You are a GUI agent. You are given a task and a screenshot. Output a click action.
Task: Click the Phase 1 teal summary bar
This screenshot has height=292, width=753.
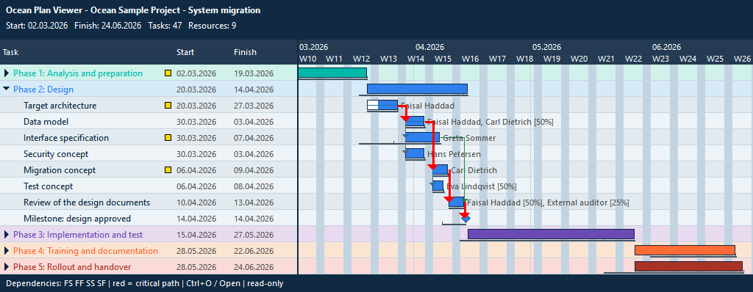click(x=332, y=73)
